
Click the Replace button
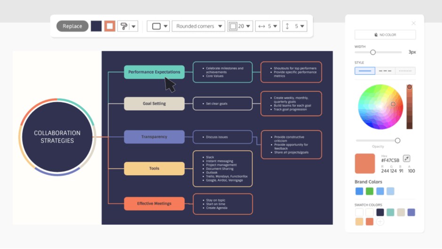tap(72, 26)
